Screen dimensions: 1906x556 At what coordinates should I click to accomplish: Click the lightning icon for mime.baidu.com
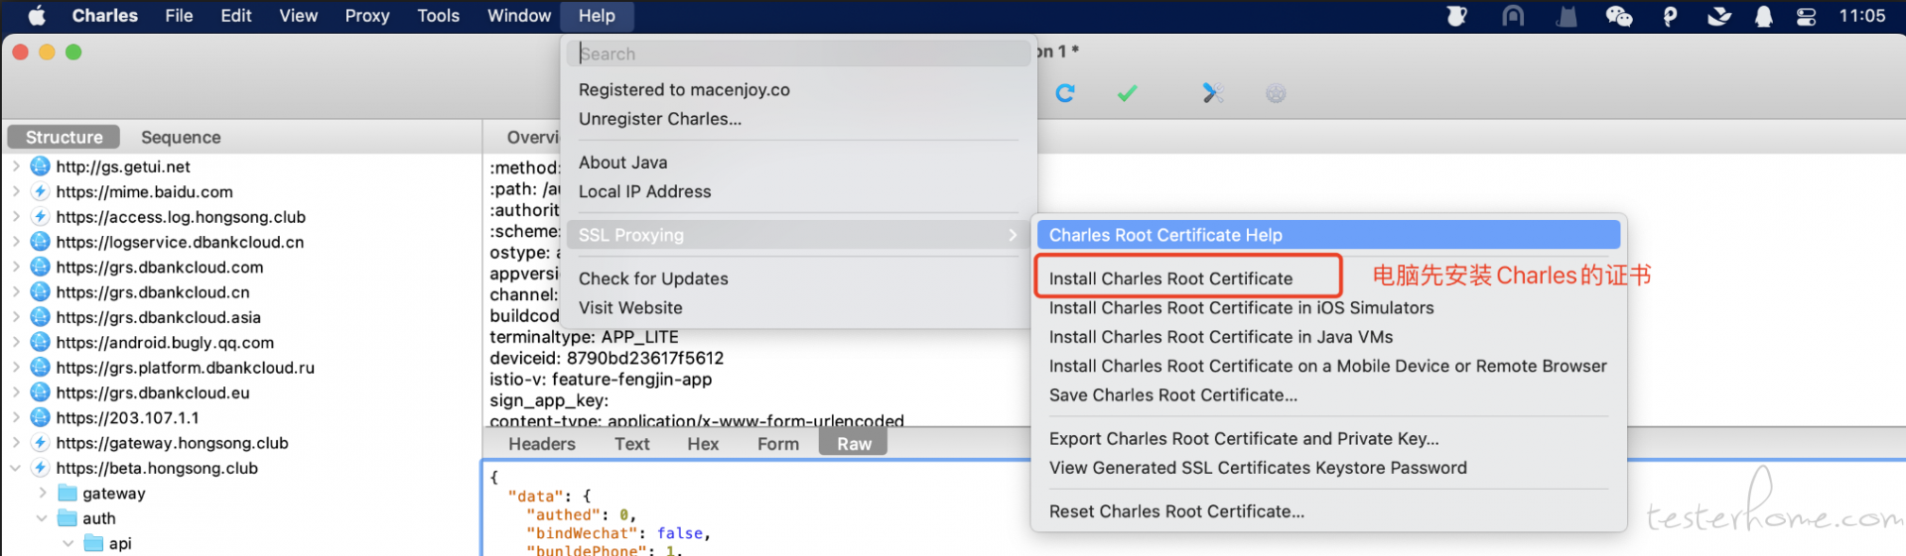(40, 191)
